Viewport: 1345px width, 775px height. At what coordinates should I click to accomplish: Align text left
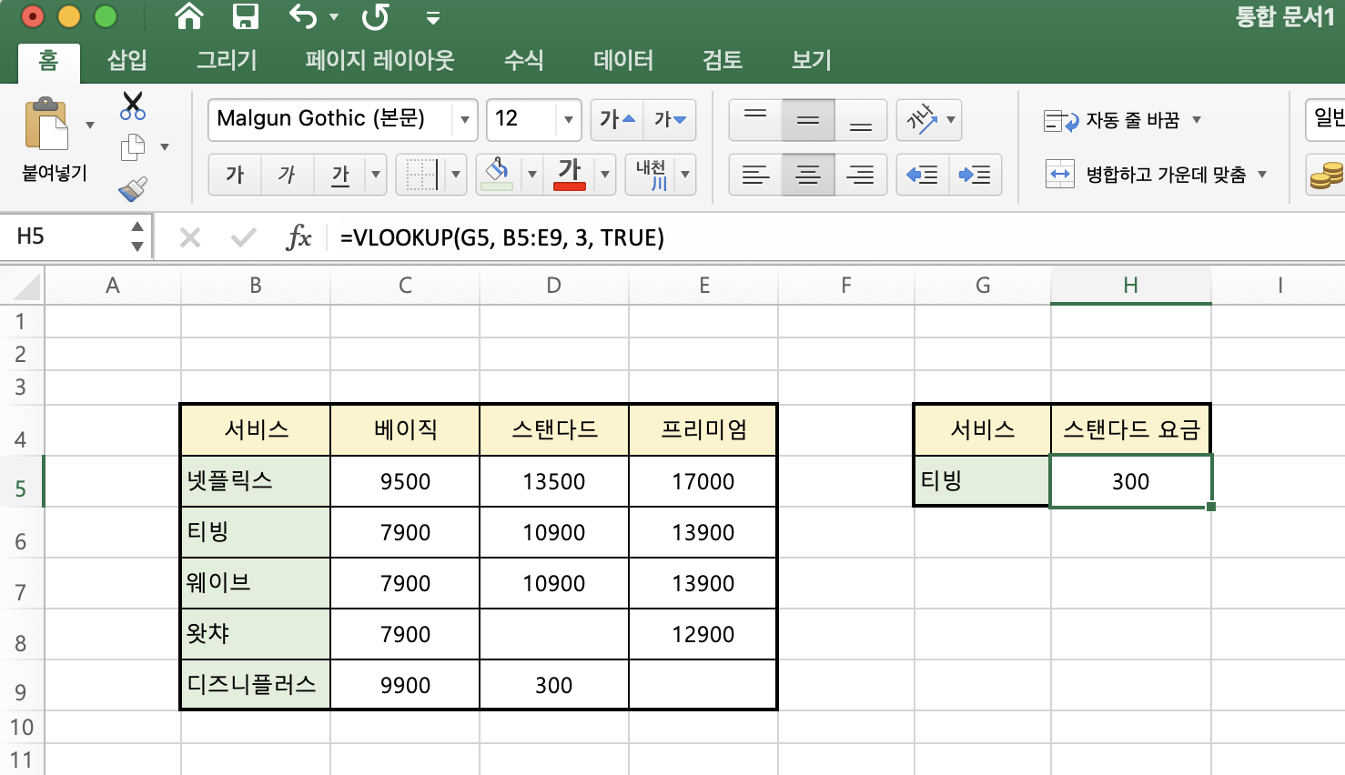point(755,175)
